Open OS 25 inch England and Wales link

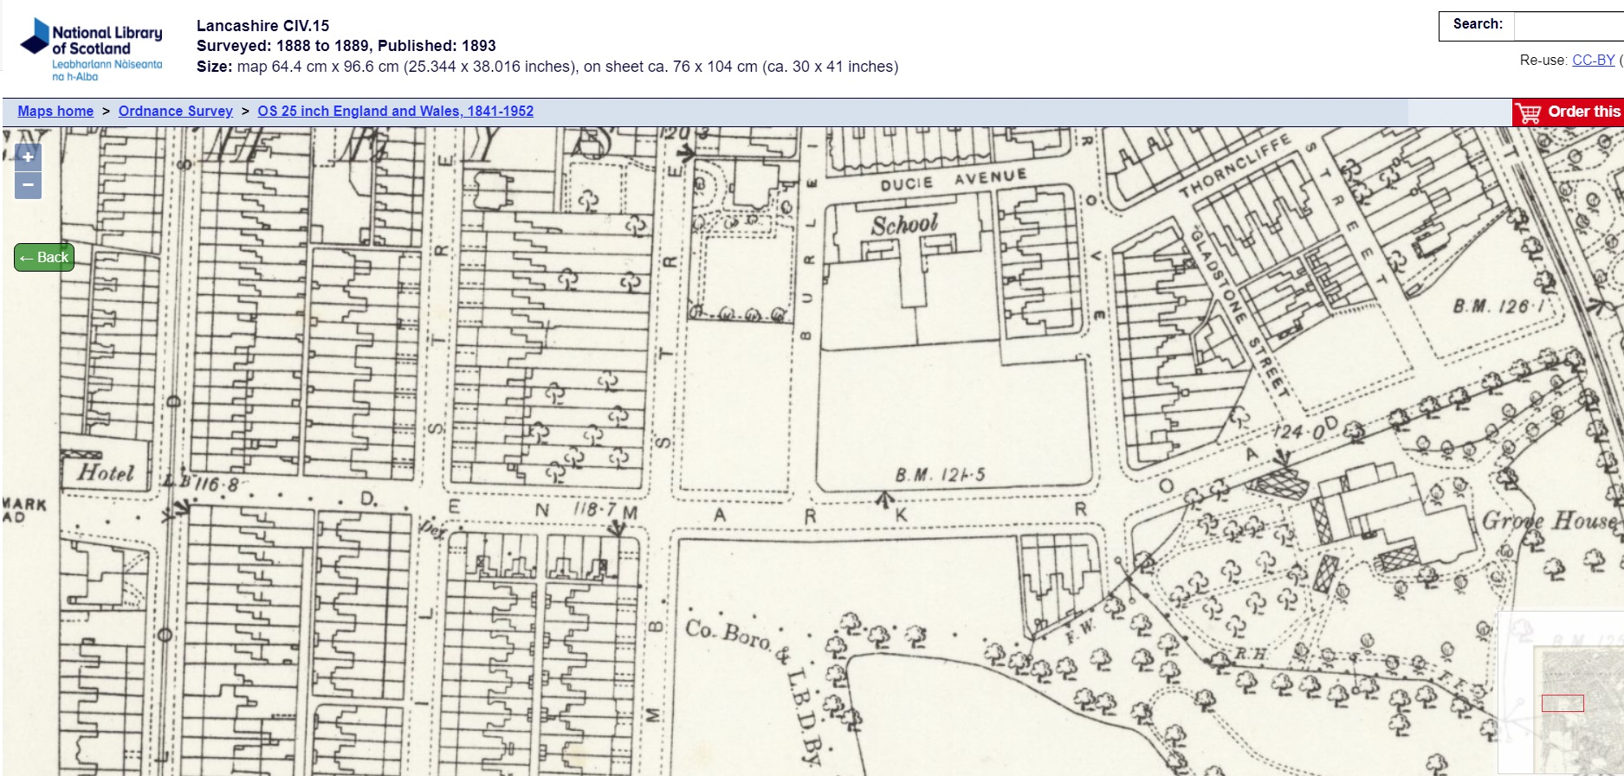(395, 111)
